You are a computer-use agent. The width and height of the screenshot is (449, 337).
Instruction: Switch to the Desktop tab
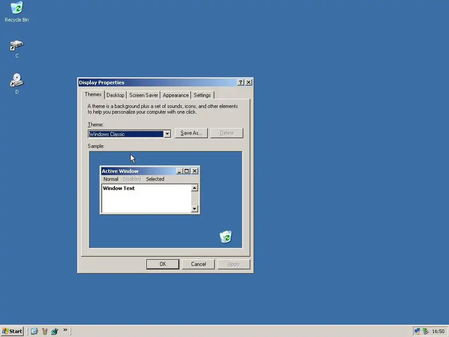(115, 95)
